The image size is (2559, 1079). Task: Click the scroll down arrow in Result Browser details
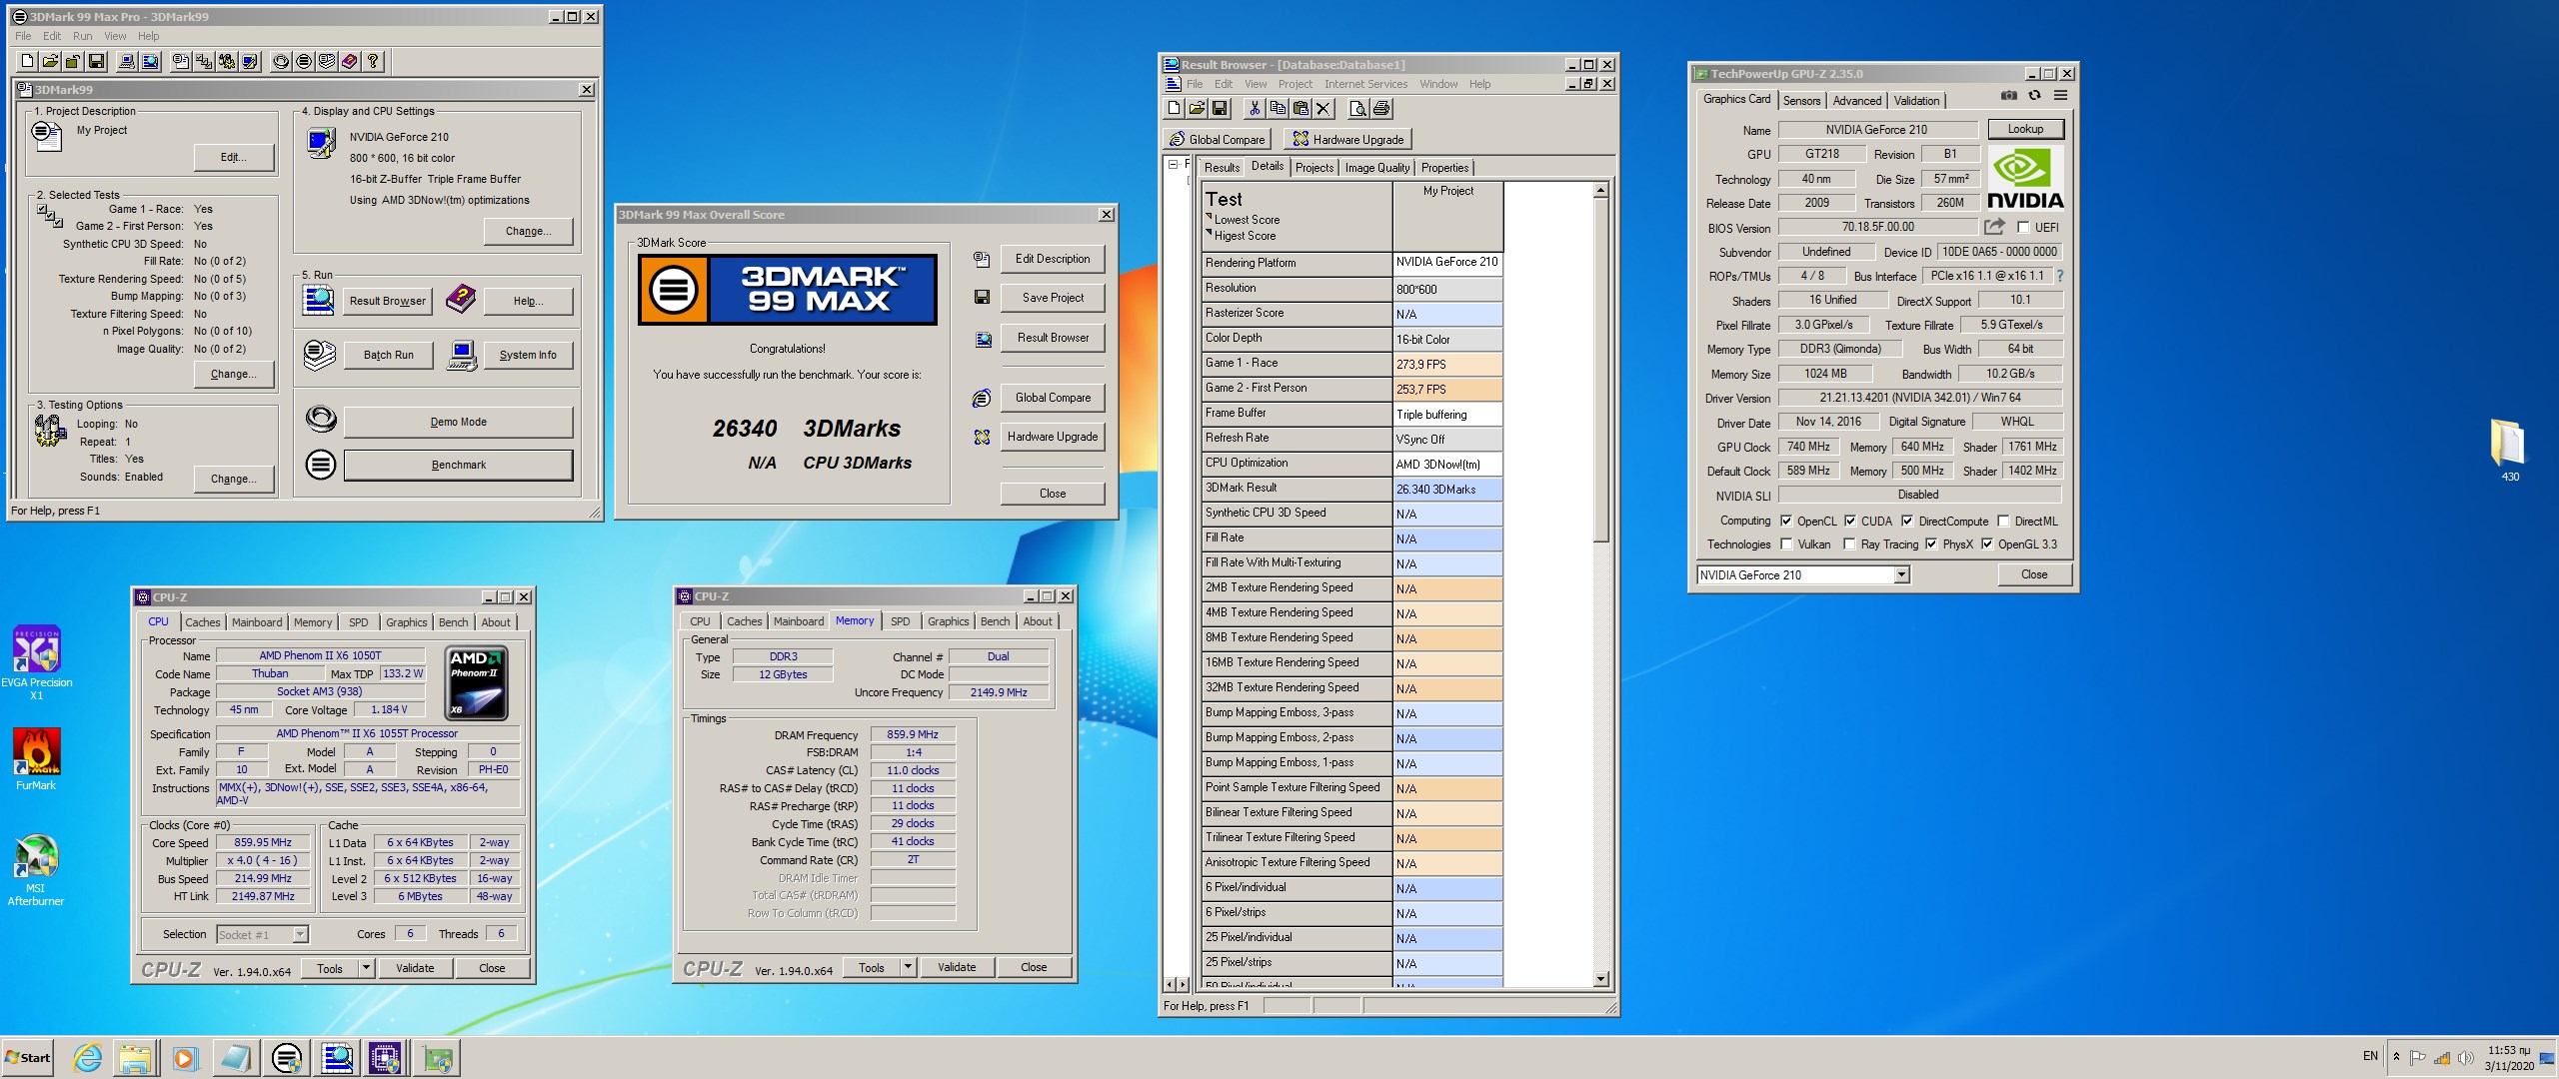point(1601,979)
